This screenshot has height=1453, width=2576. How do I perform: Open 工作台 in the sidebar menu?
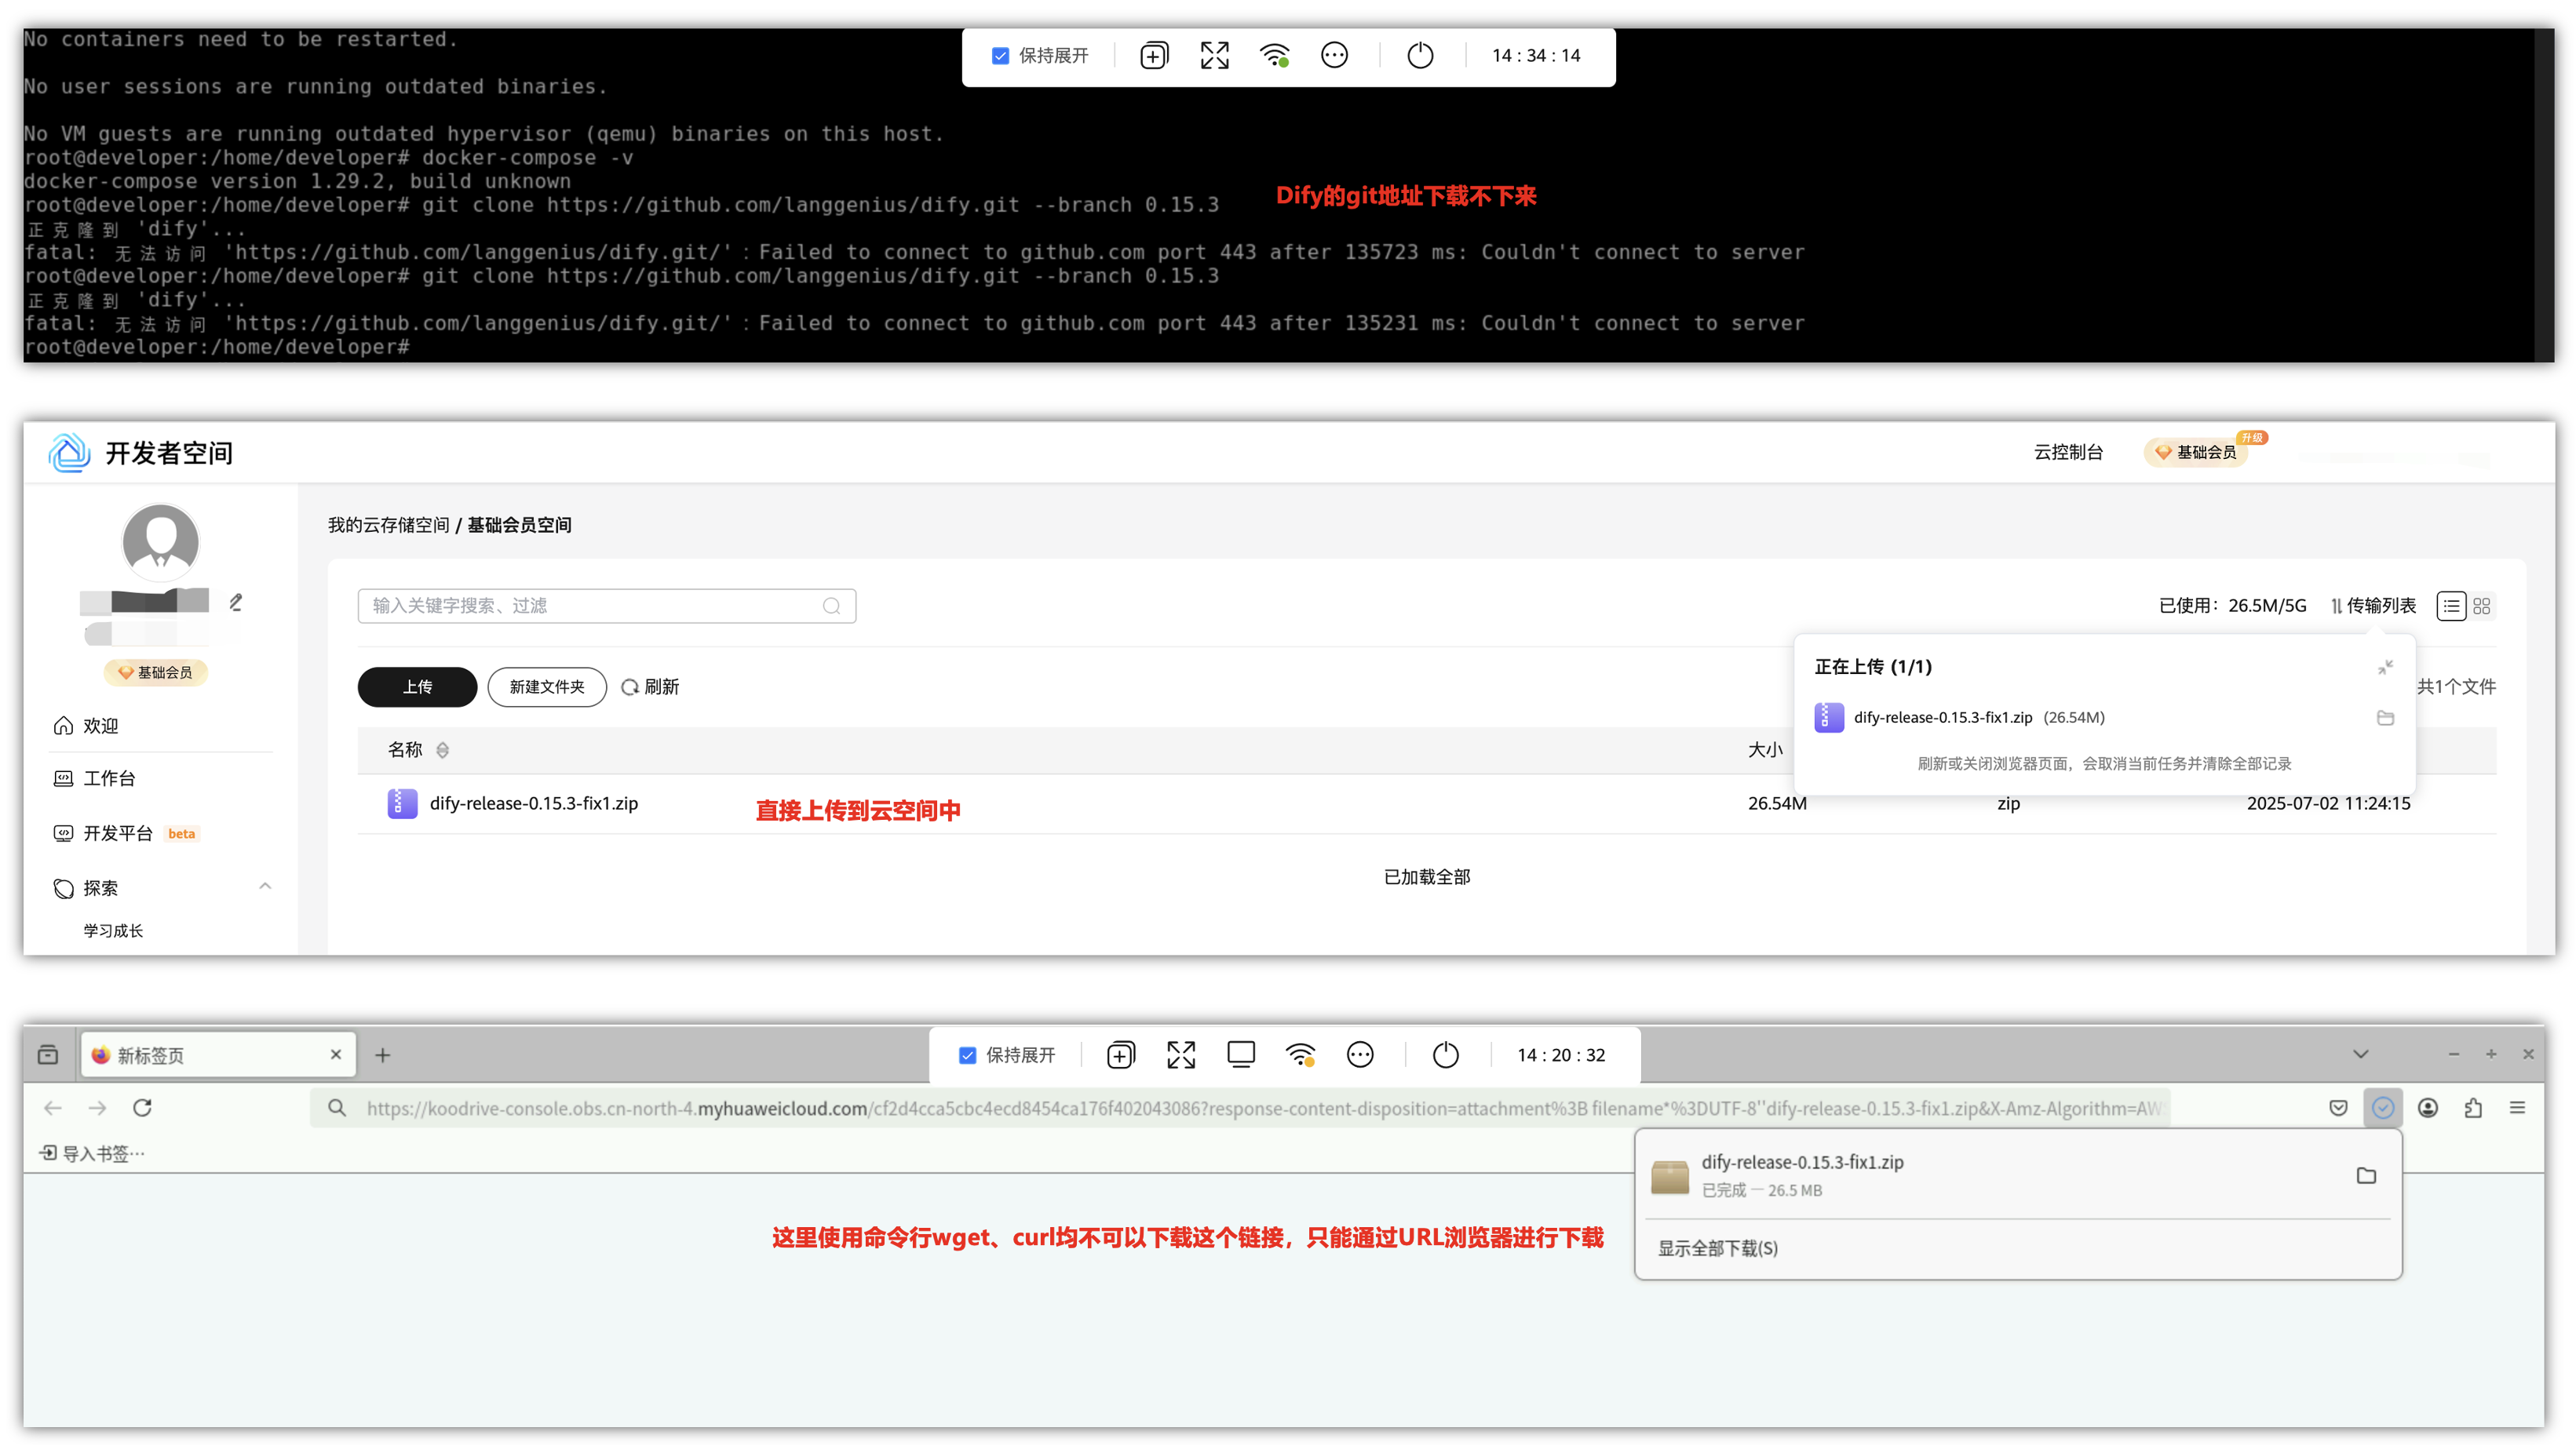coord(109,777)
